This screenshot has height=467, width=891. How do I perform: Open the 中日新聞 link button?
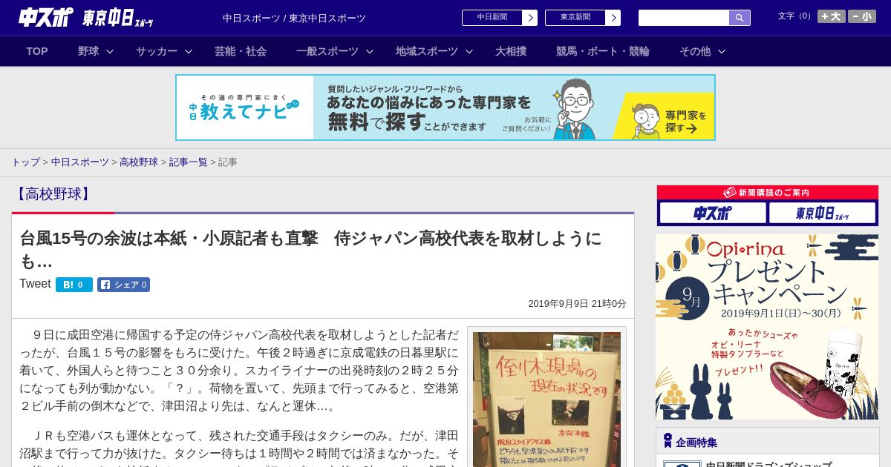(492, 18)
